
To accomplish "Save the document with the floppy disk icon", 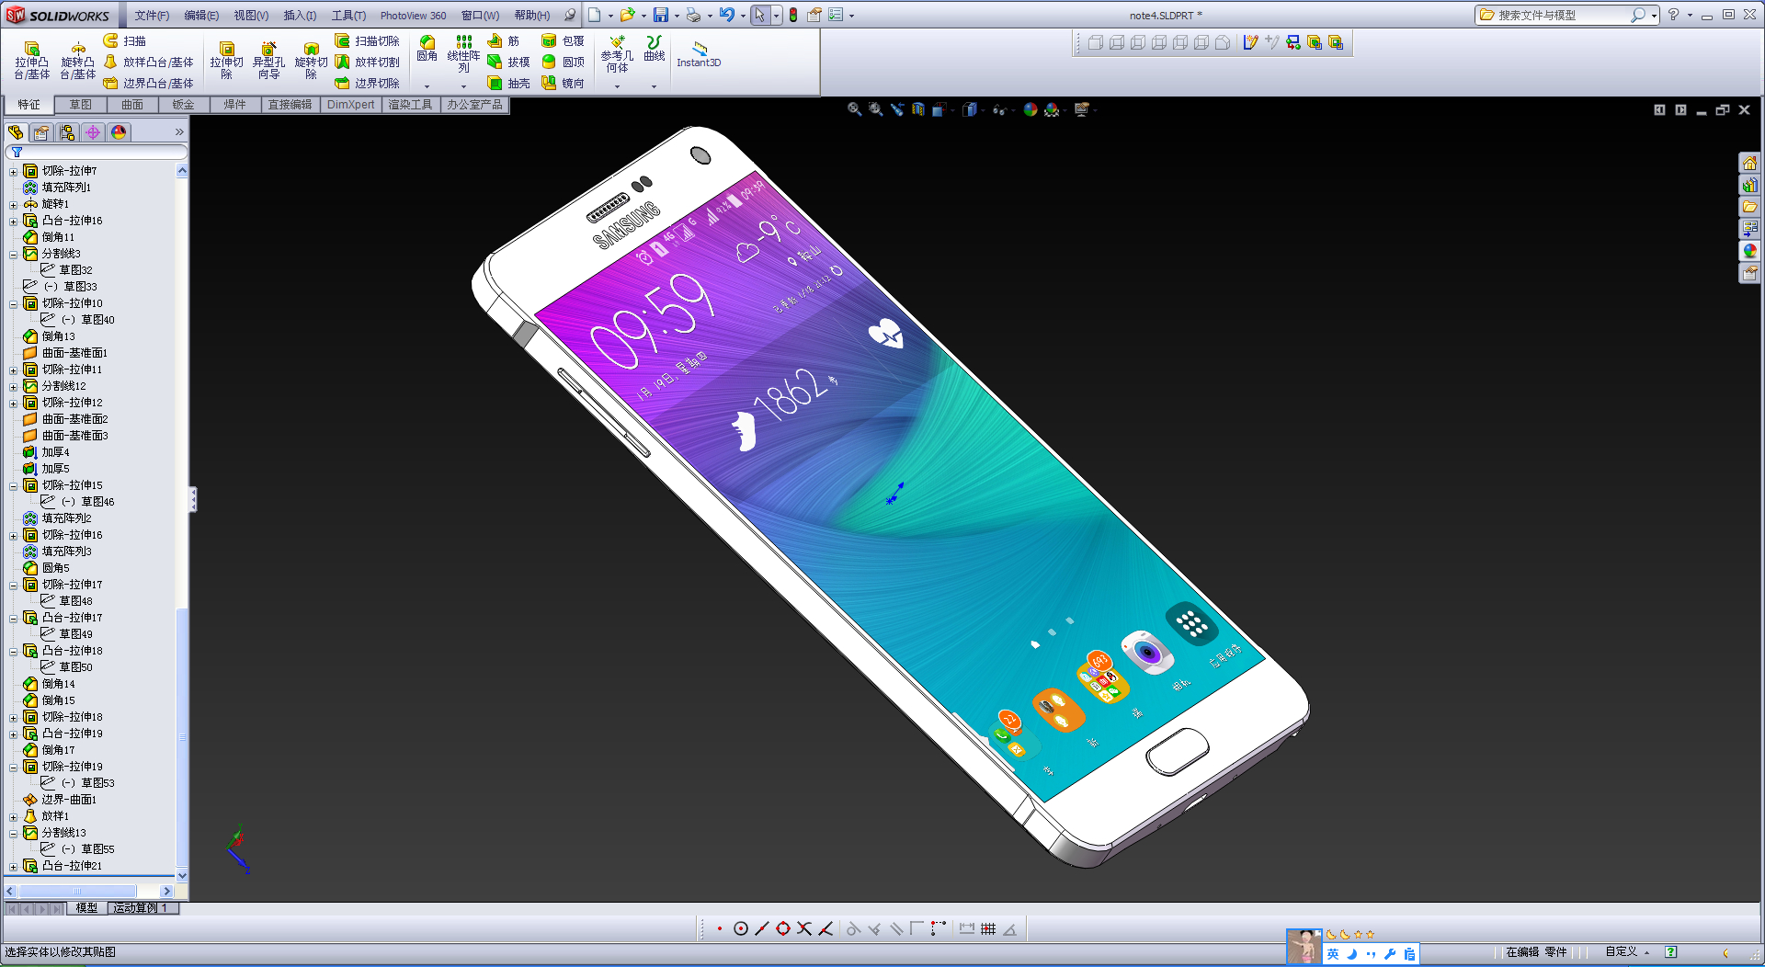I will [661, 15].
